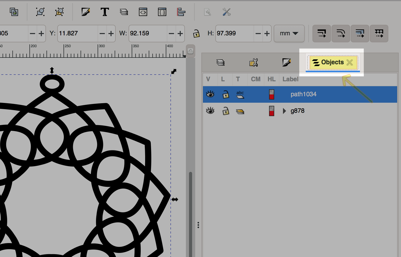
Task: Open the Layers dialog in toolbar
Action: 124,12
